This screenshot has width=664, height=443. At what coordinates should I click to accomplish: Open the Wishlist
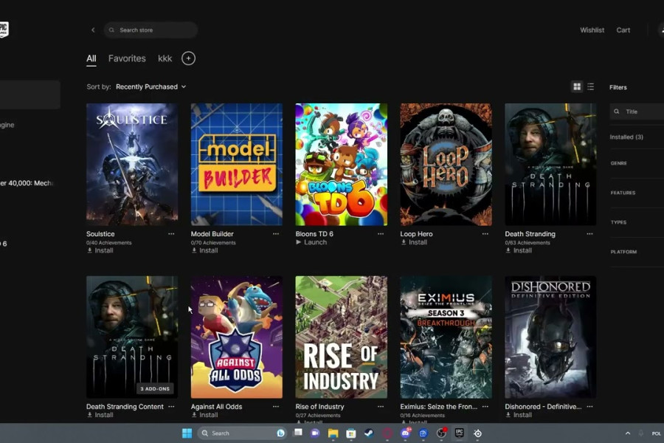click(x=592, y=30)
